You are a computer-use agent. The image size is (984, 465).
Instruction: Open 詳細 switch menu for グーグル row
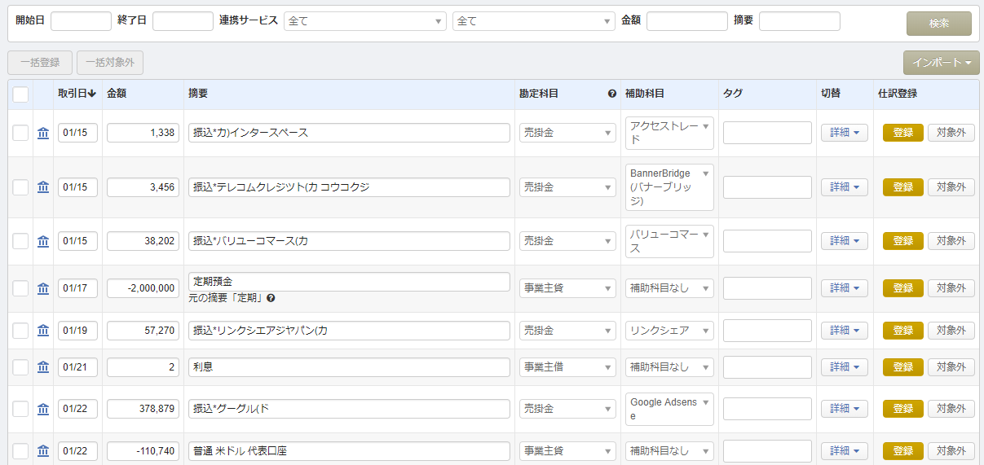click(x=844, y=409)
